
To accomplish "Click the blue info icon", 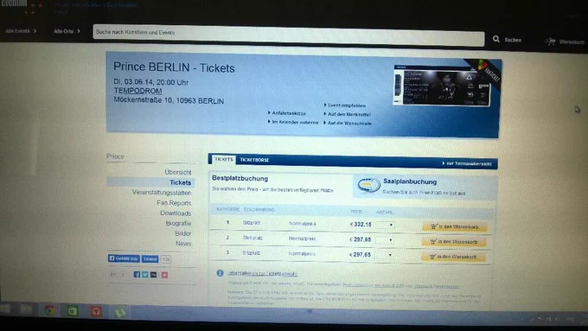I will click(x=220, y=273).
